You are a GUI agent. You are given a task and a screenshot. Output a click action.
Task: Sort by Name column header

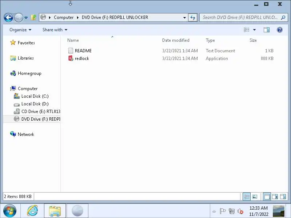(x=73, y=40)
